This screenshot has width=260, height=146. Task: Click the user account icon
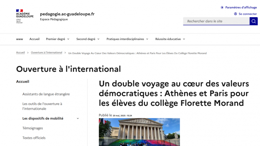[235, 14]
